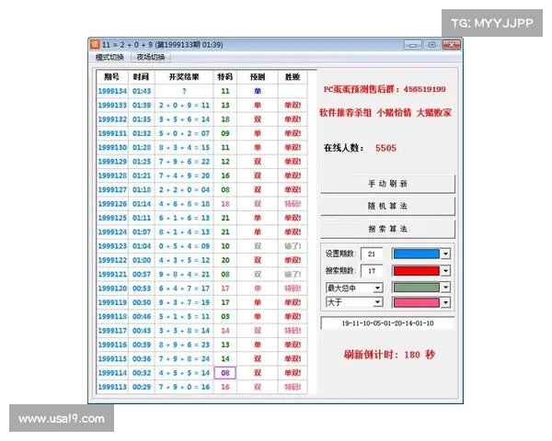
Task: Click result '6 + 4 + 7 = 17'
Action: (184, 288)
